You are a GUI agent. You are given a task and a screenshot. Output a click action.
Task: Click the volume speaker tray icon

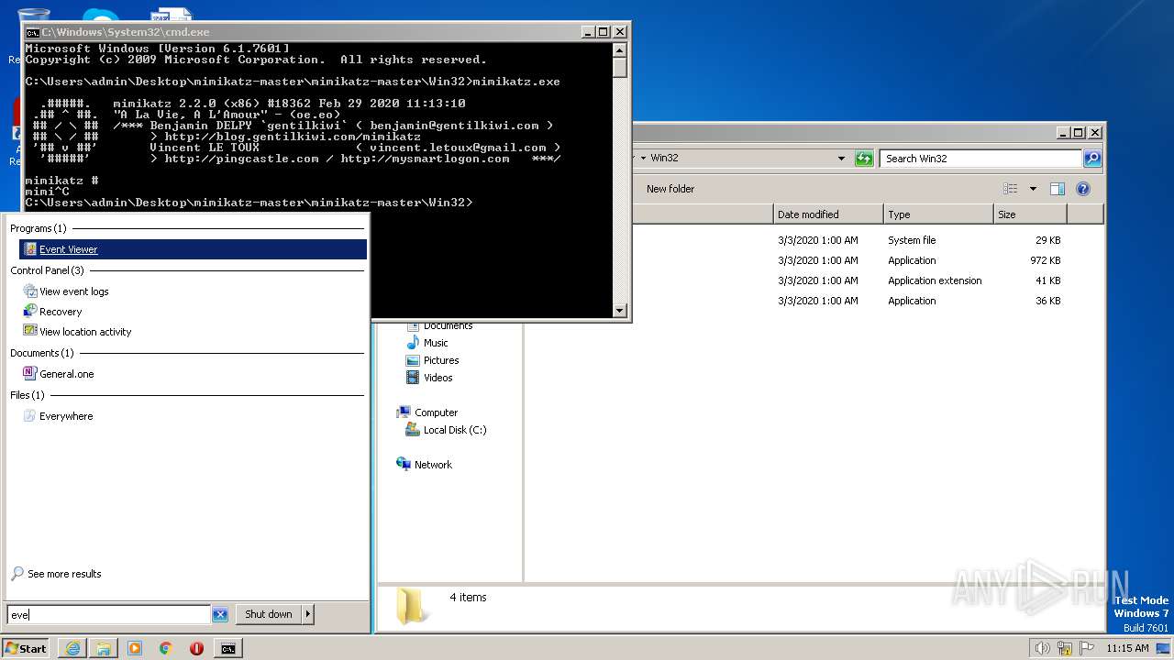(x=1042, y=648)
